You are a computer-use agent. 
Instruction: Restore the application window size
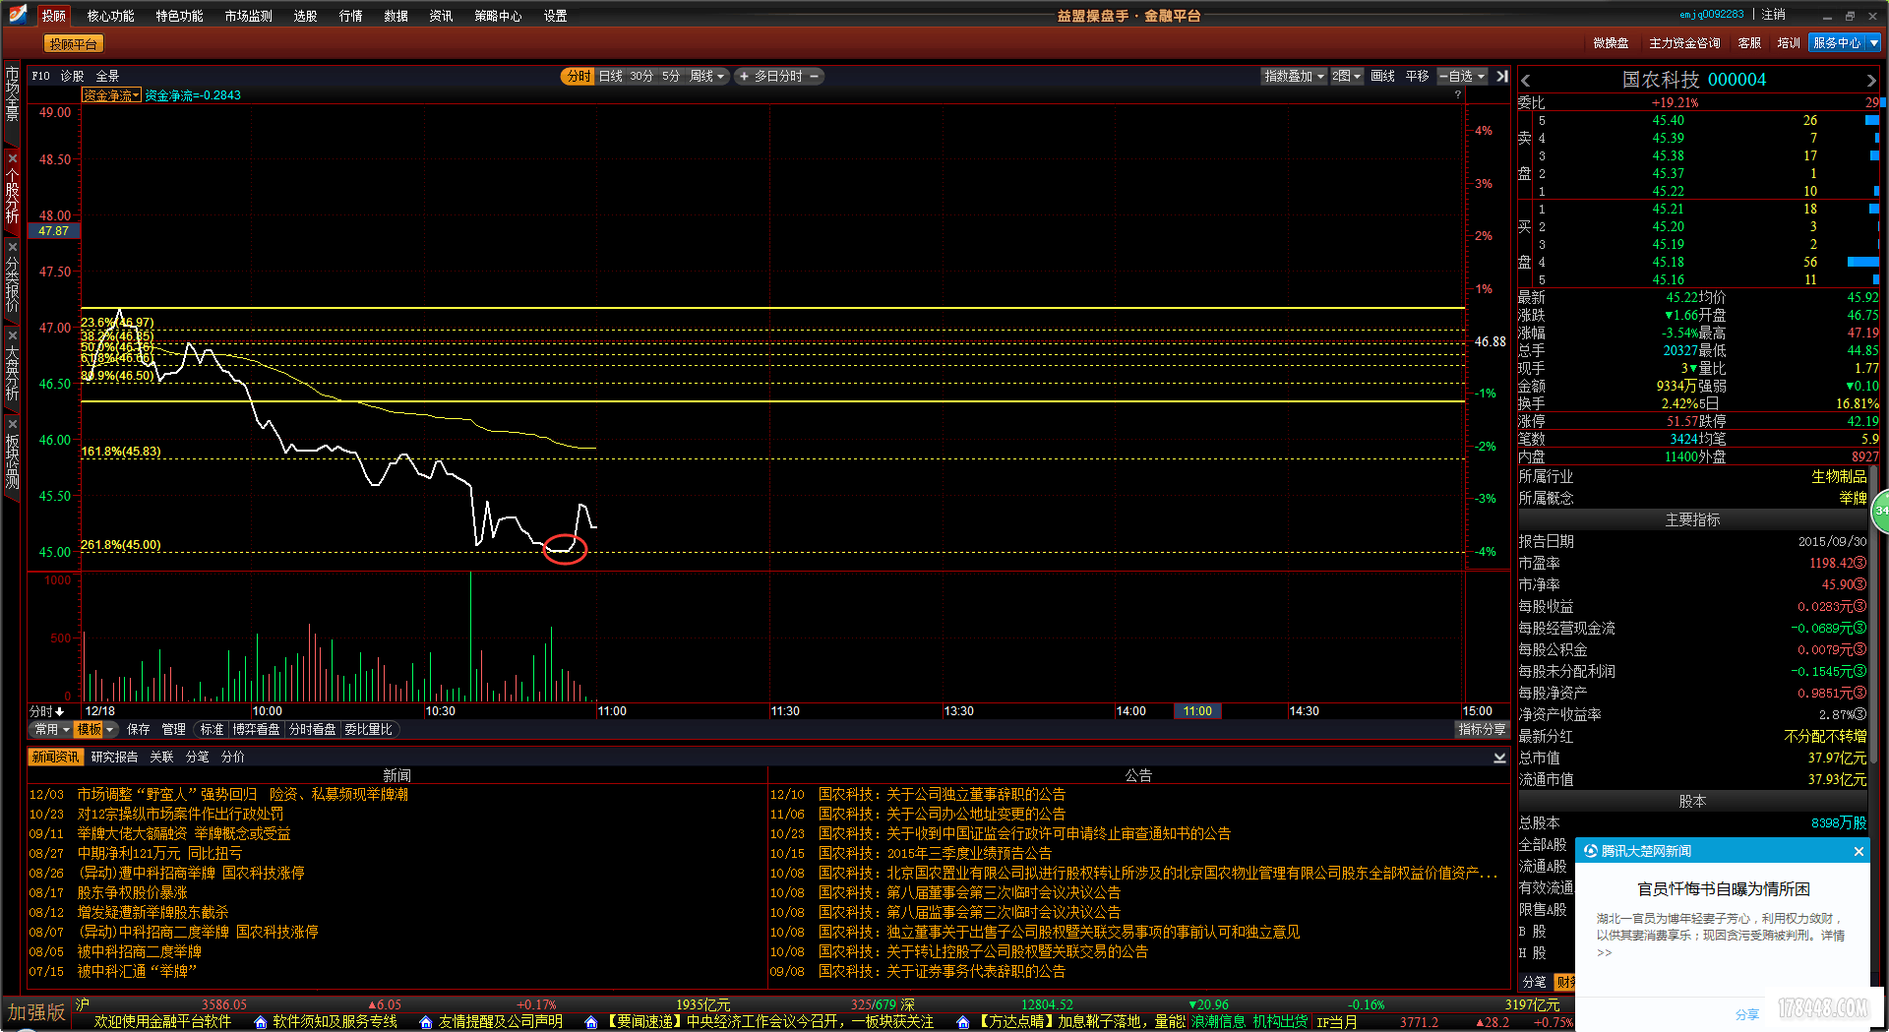click(1850, 16)
